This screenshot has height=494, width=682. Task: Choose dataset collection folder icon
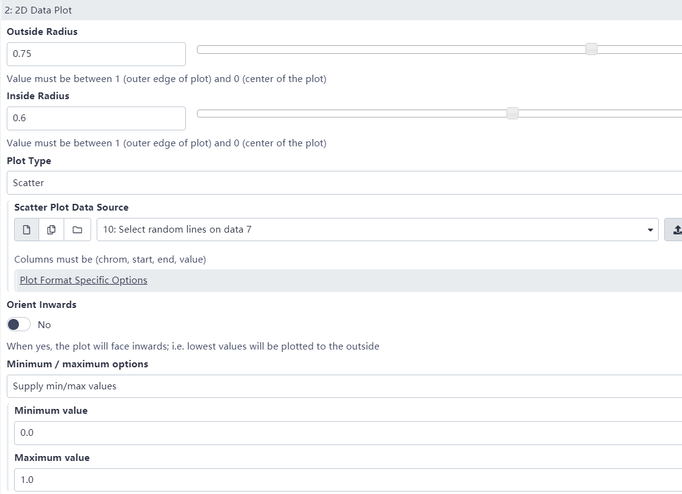[77, 230]
